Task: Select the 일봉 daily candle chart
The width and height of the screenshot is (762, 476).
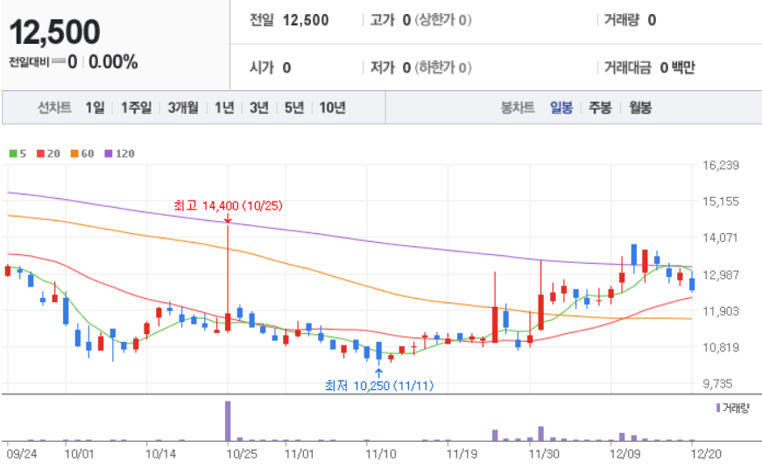Action: [x=561, y=108]
